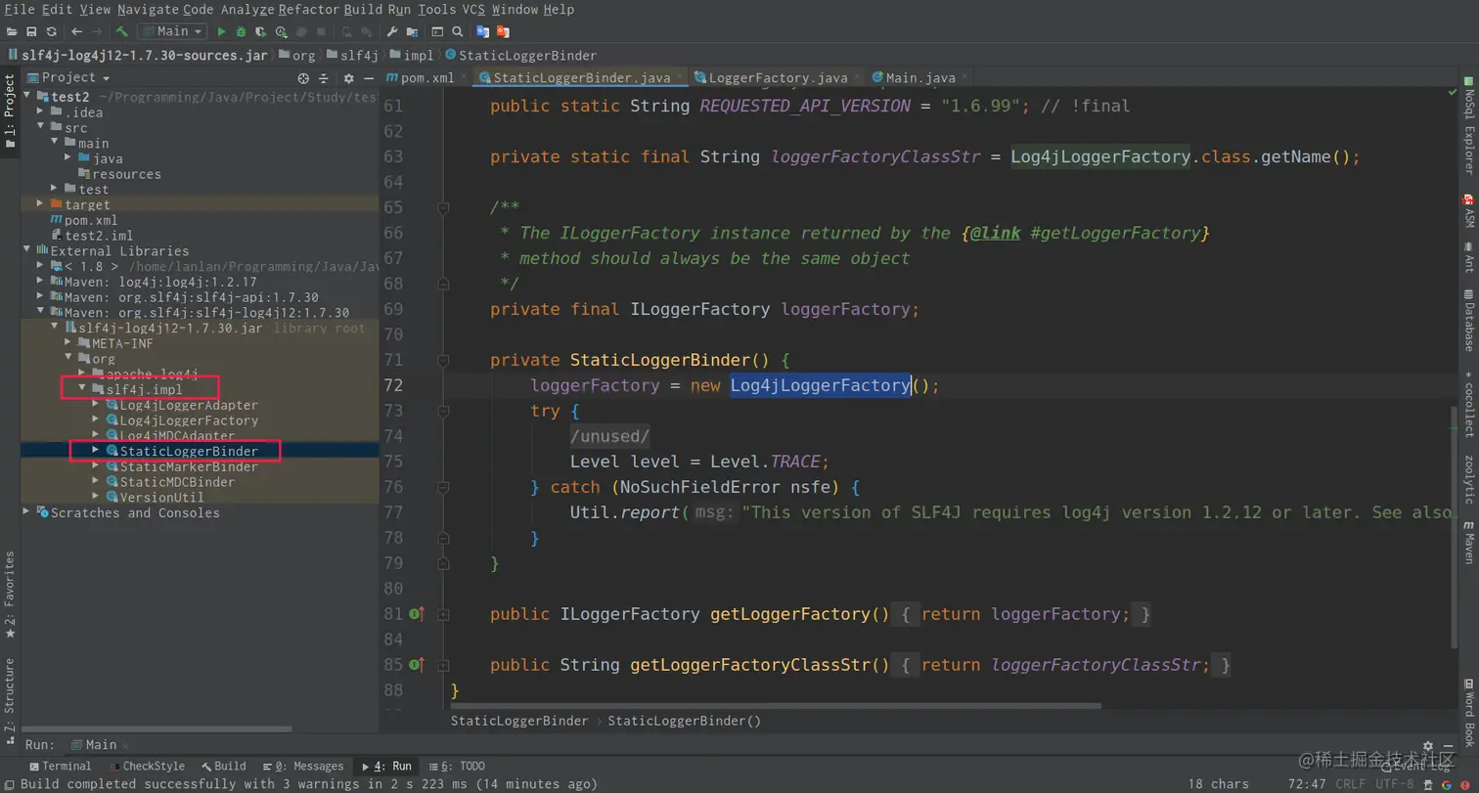Click the red Translate and Replace icon
This screenshot has width=1479, height=793.
click(x=503, y=32)
